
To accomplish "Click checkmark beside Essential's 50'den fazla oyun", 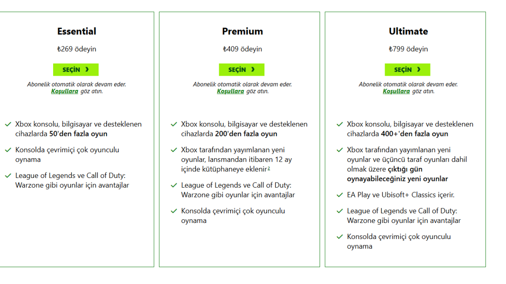I will tap(8, 125).
